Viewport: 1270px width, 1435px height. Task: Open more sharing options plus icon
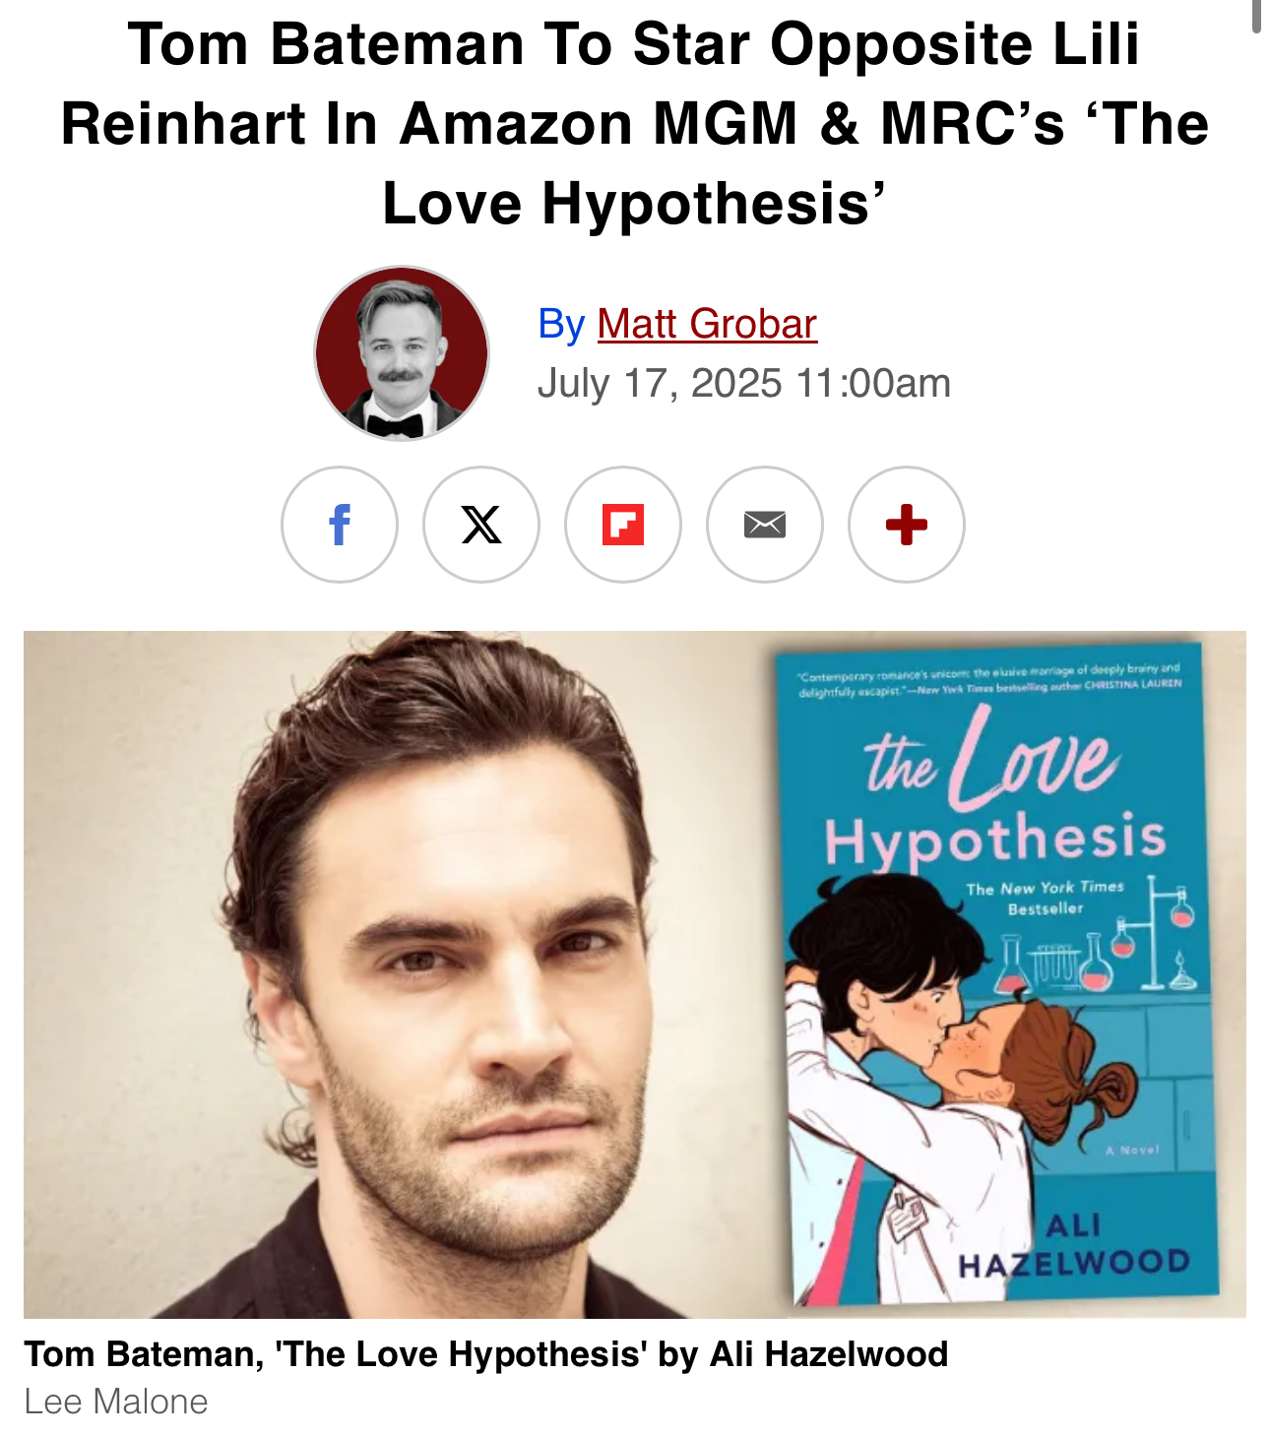(x=907, y=525)
